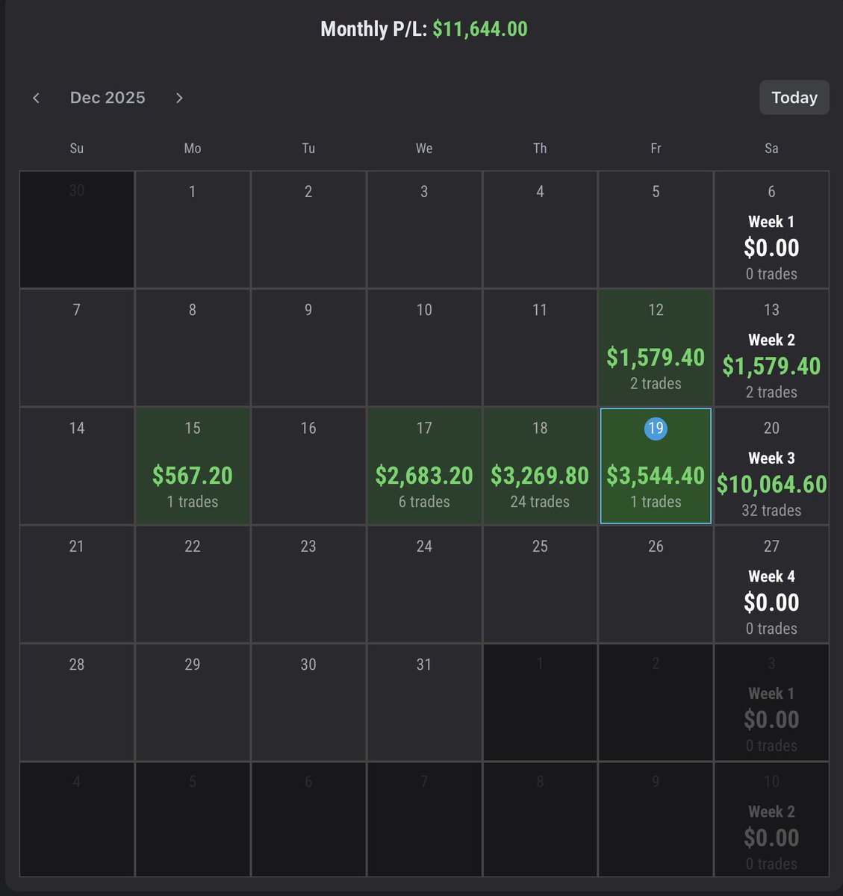Viewport: 843px width, 896px height.
Task: Select the day cell for Dec 28
Action: (77, 702)
